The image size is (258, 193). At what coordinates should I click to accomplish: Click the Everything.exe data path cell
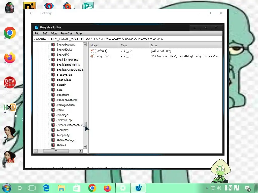(x=185, y=56)
